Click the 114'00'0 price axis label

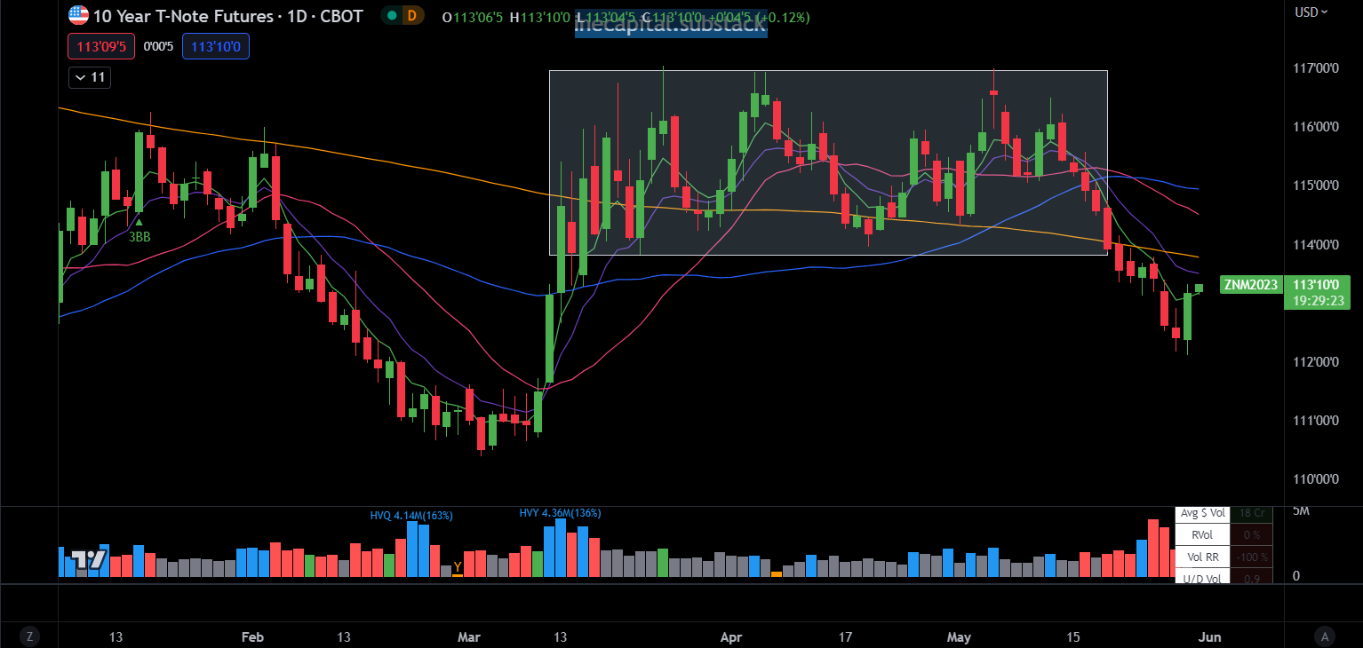tap(1316, 245)
